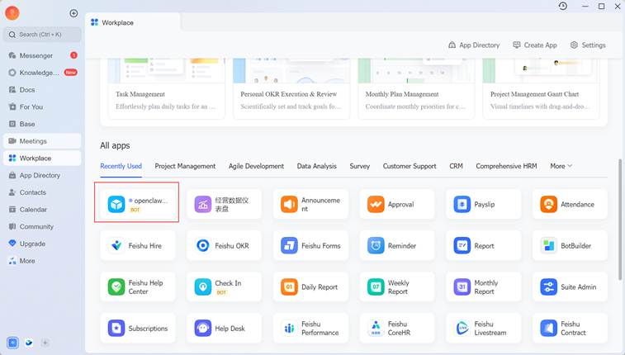Open the Approval app icon
The image size is (625, 355).
376,205
